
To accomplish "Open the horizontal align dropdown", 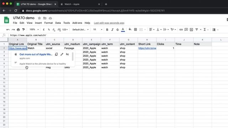I will (152, 30).
